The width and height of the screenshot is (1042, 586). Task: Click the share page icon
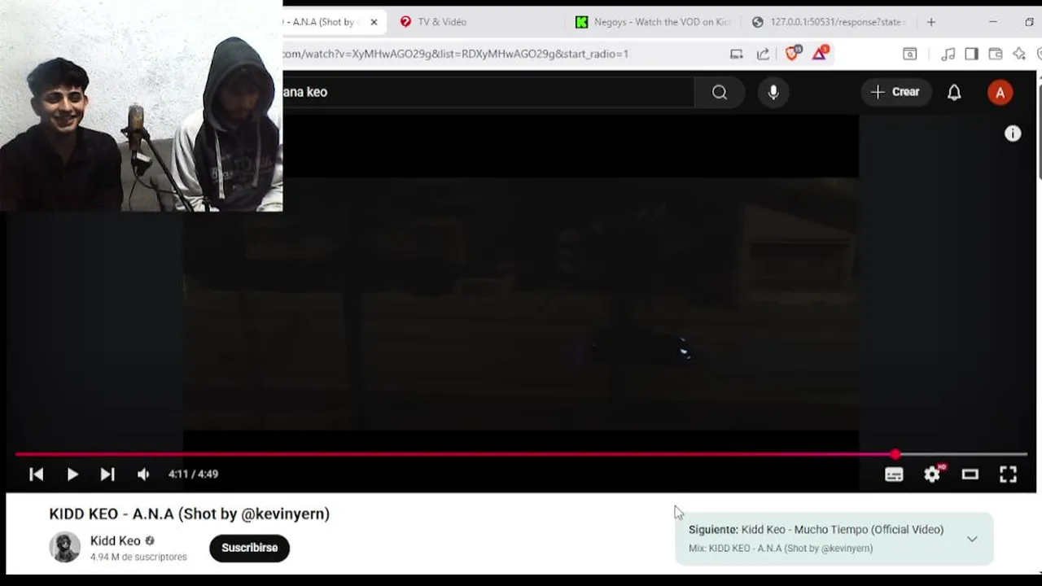[763, 54]
